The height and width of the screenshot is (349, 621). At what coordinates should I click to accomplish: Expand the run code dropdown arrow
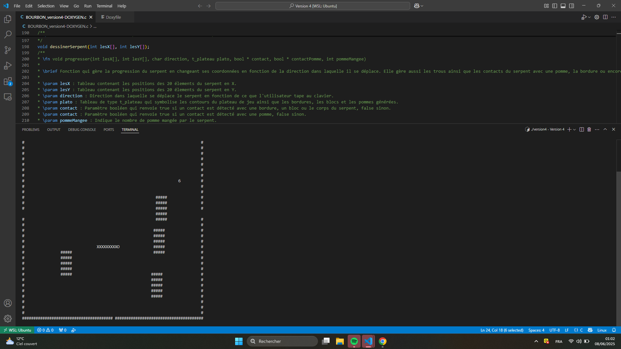[589, 17]
